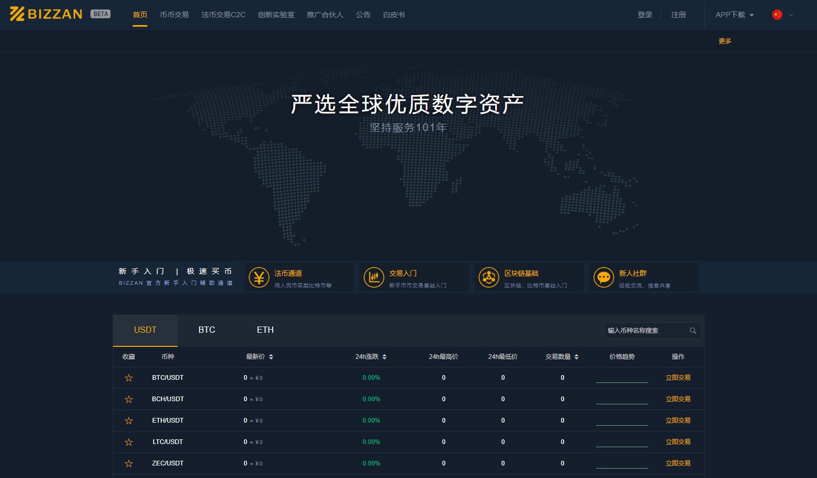817x478 pixels.
Task: Click the 注册 link
Action: [679, 15]
